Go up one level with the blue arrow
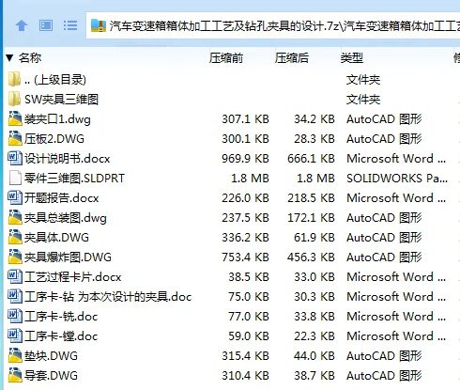This screenshot has height=390, width=460. (22, 25)
